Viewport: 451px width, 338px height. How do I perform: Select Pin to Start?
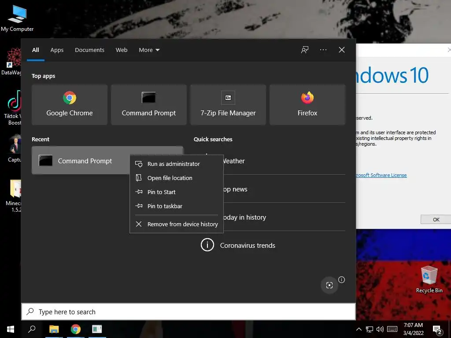(x=177, y=192)
